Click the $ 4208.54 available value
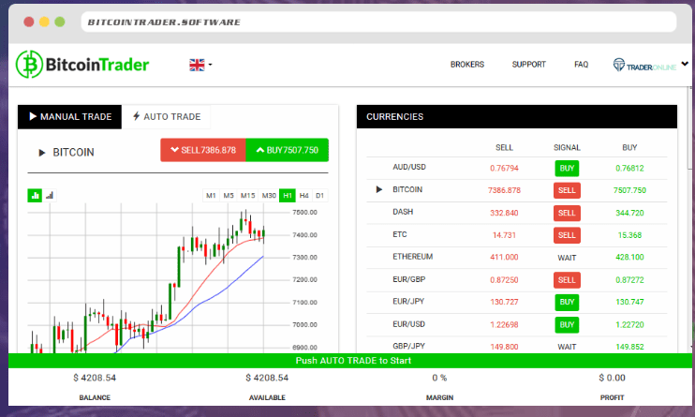 click(267, 378)
